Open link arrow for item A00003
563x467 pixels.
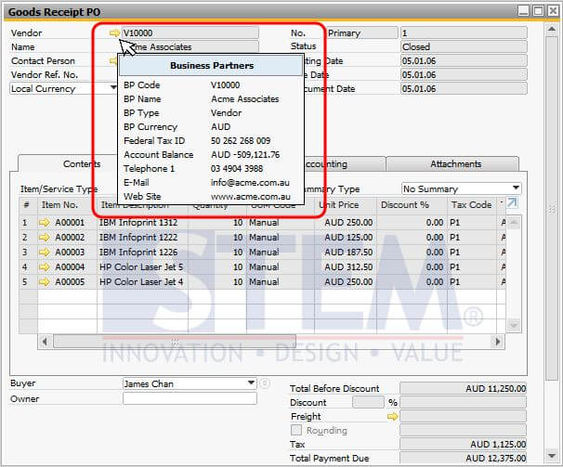pos(45,252)
